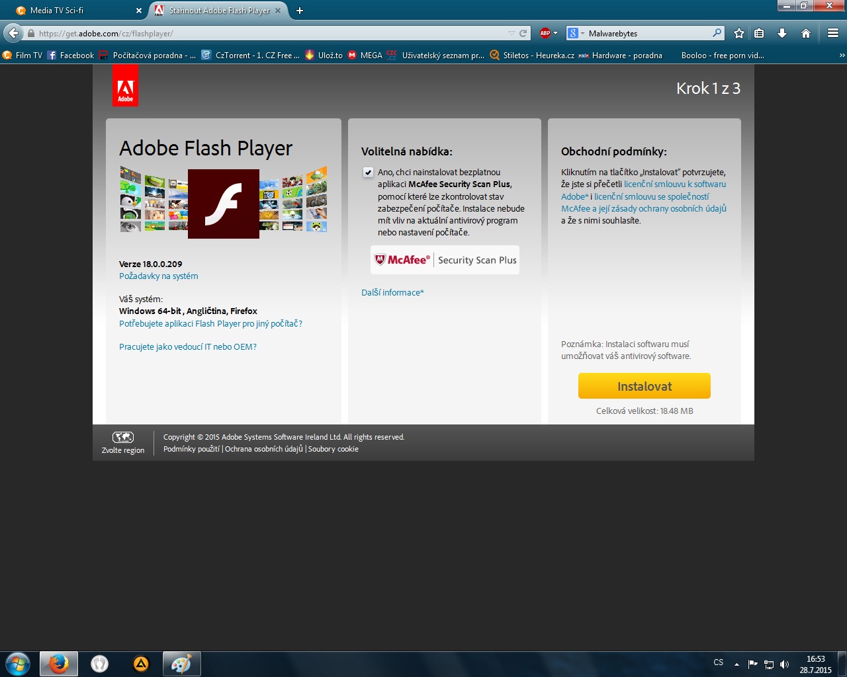Open the Hardware - poradna bookmark
The width and height of the screenshot is (847, 677).
620,56
